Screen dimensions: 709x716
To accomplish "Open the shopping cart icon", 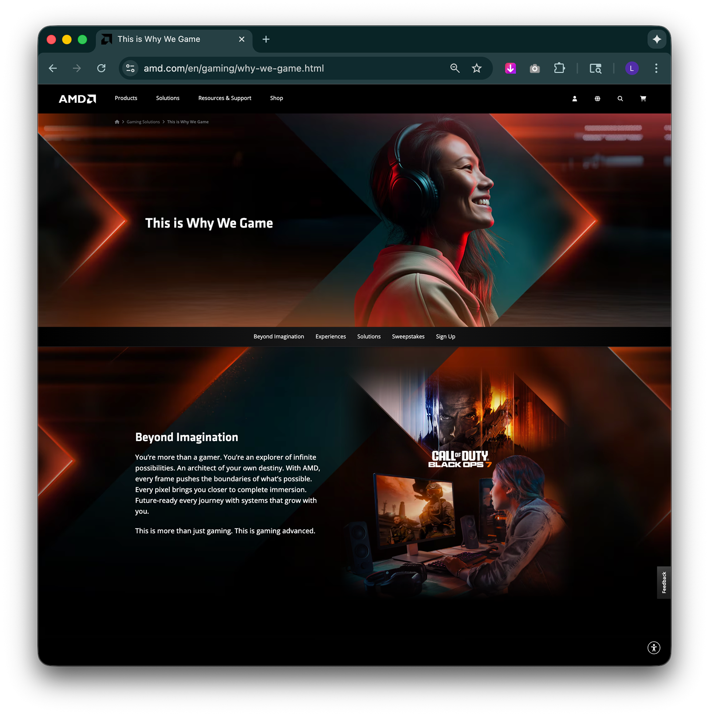I will 643,99.
